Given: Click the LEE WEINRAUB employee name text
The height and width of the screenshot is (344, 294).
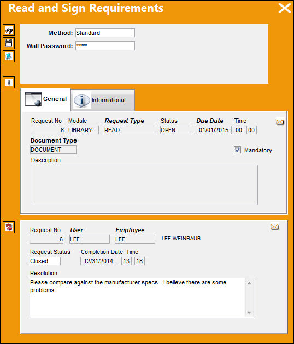Looking at the screenshot, I should click(181, 239).
